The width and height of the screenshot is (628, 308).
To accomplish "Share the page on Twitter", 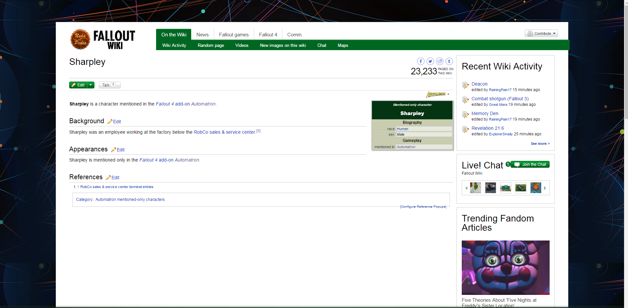I will click(x=430, y=61).
